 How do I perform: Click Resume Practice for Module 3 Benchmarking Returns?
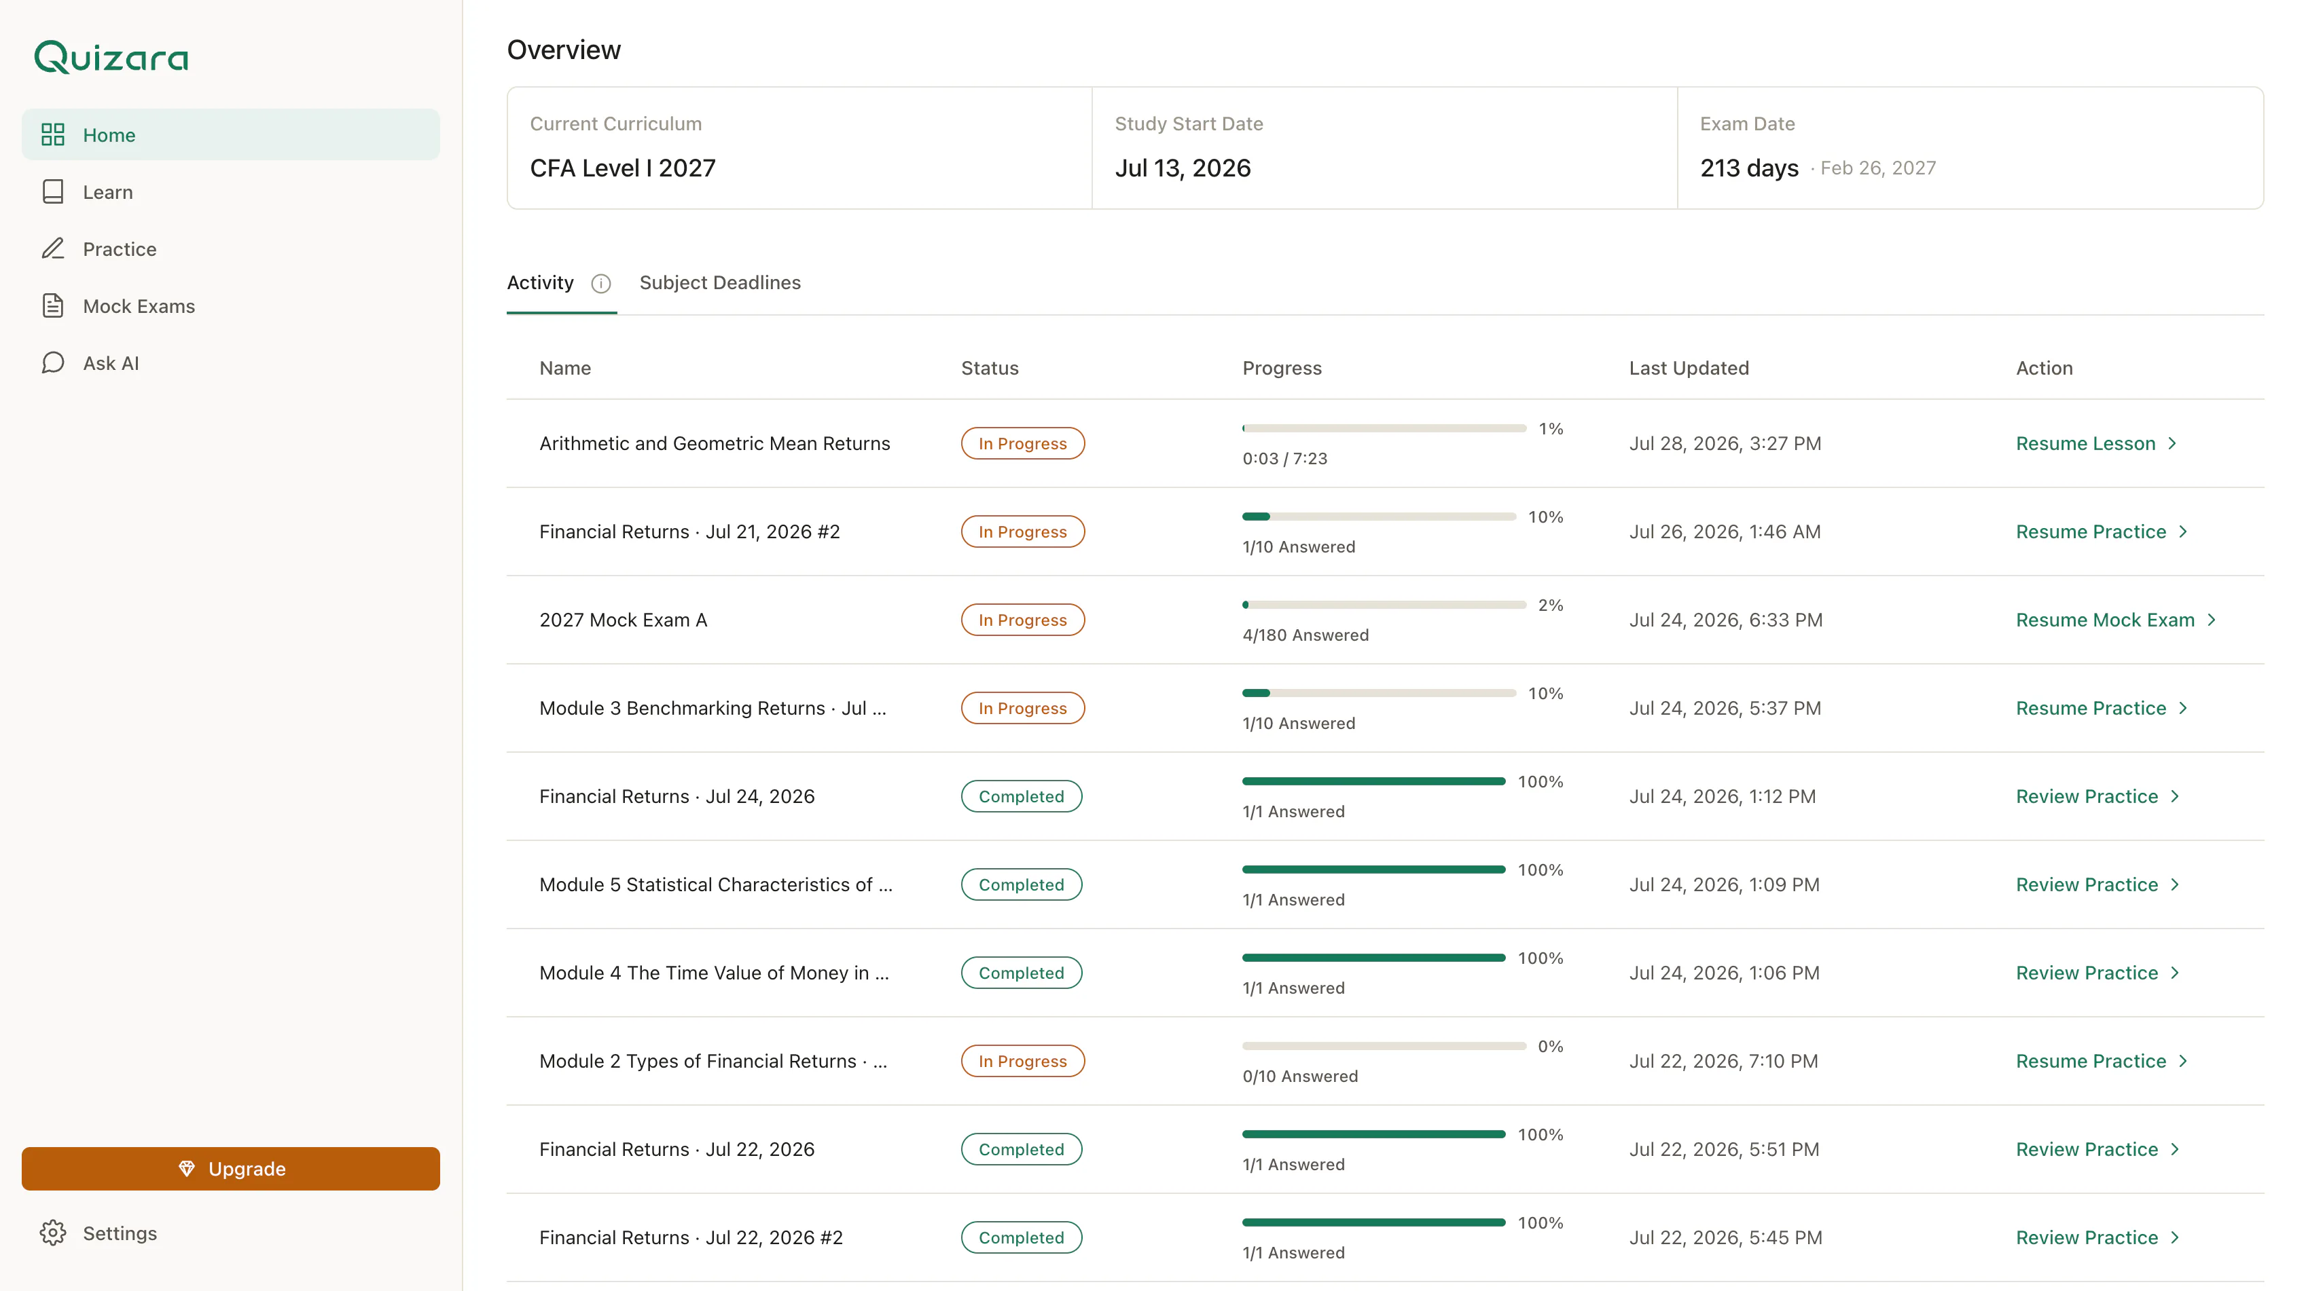click(x=2101, y=708)
